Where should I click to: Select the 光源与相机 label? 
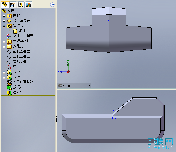point(21,41)
